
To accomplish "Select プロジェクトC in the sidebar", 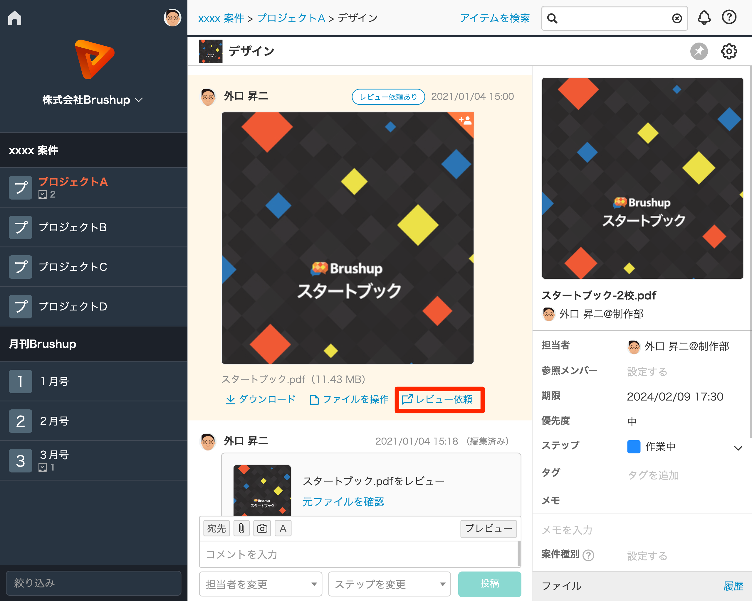I will tap(73, 267).
